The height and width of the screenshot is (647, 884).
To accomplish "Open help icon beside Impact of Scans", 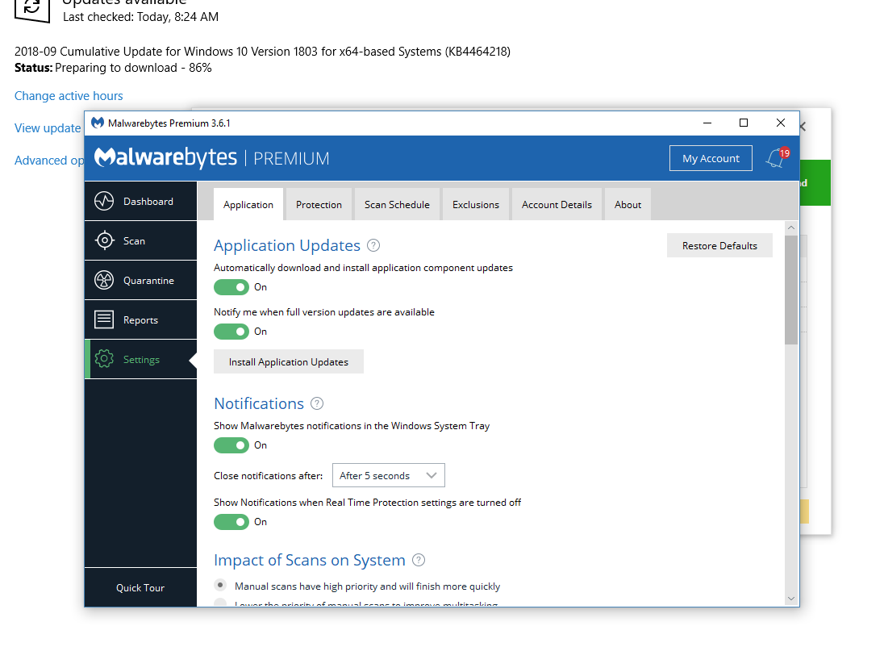I will 419,560.
